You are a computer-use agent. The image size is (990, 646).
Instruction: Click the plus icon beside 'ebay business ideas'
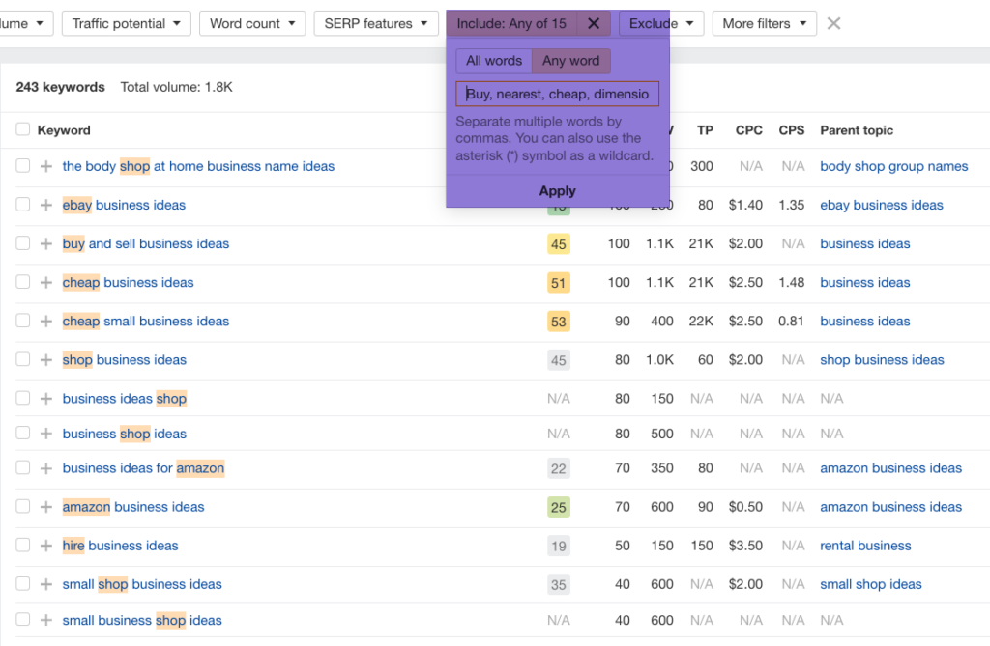[x=45, y=205]
